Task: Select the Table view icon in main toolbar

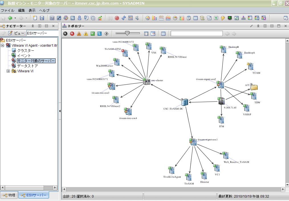Action: 195,18
